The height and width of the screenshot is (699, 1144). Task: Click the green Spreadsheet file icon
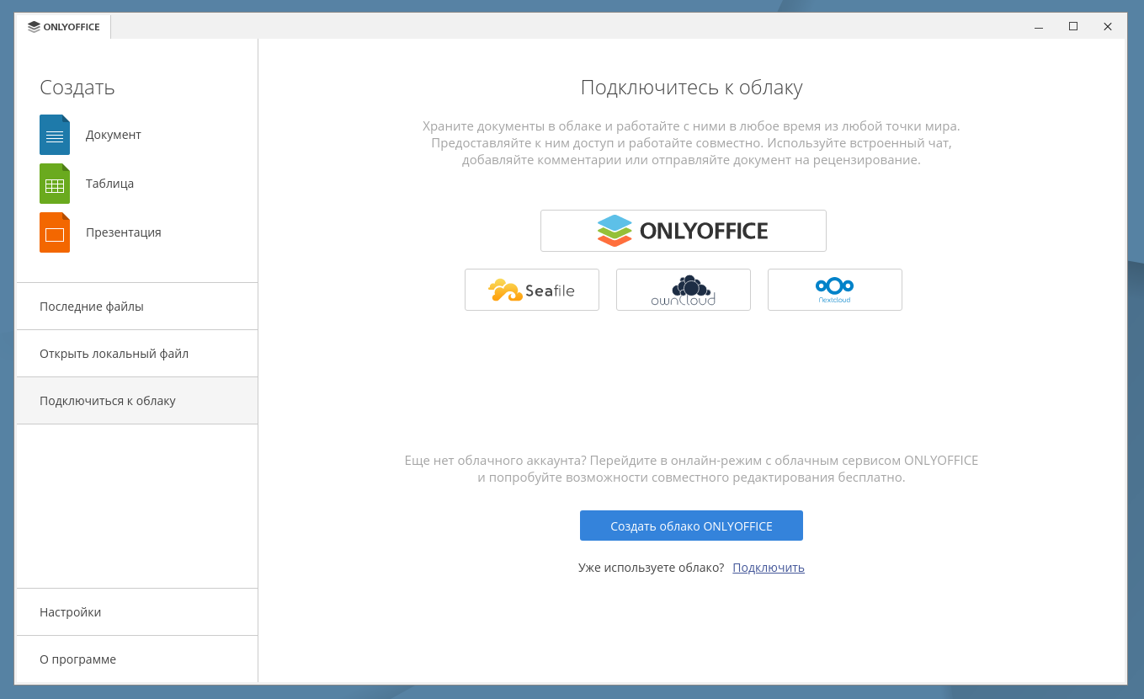coord(55,184)
